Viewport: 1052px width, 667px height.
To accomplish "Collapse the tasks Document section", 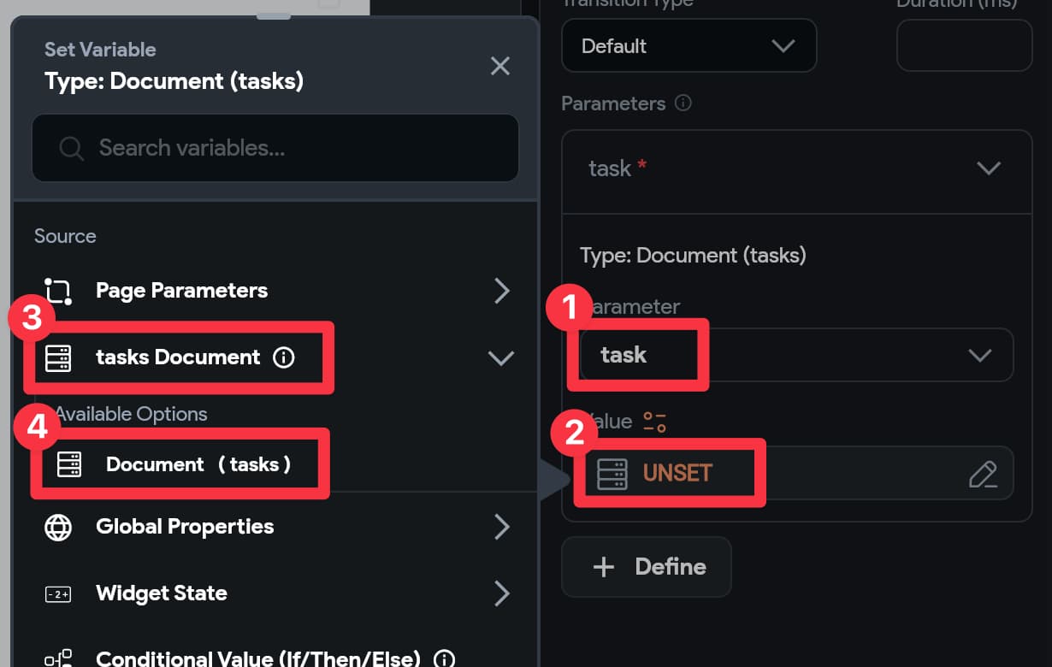I will click(500, 358).
